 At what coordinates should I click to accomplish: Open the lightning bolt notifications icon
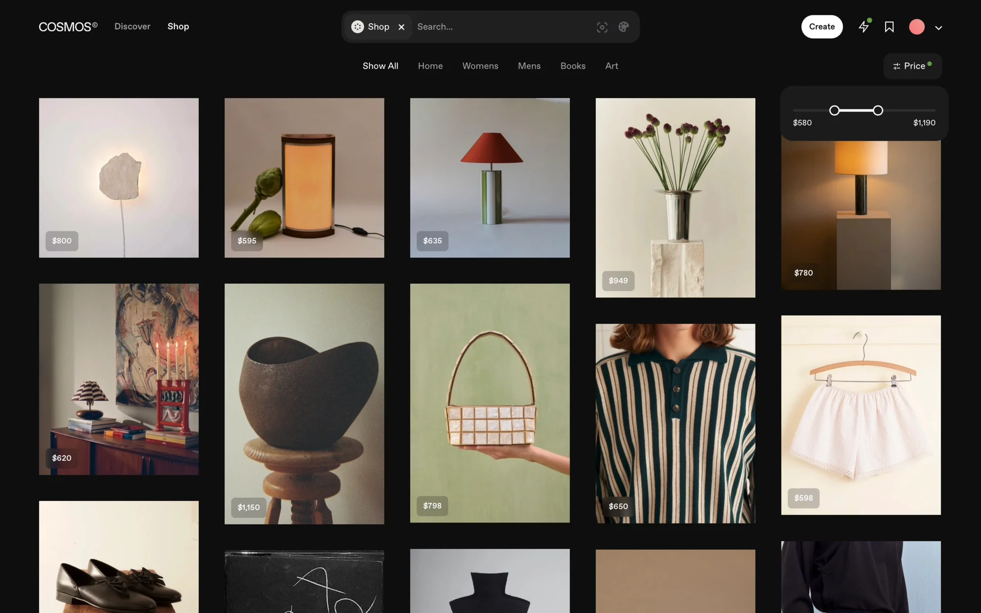[864, 27]
